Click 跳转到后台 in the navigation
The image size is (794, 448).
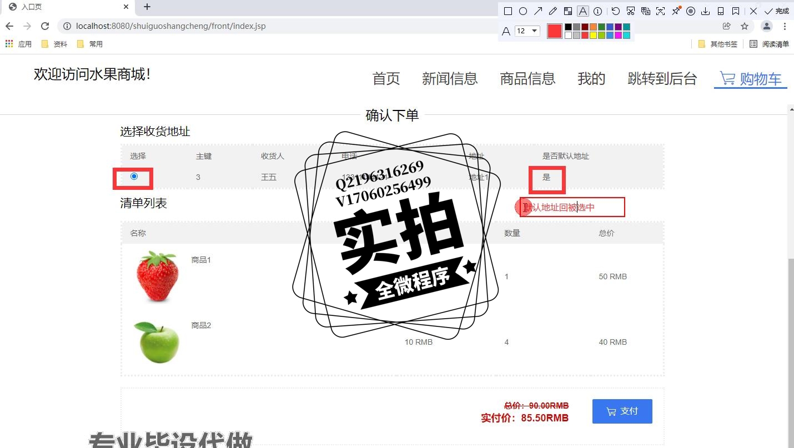click(x=662, y=79)
